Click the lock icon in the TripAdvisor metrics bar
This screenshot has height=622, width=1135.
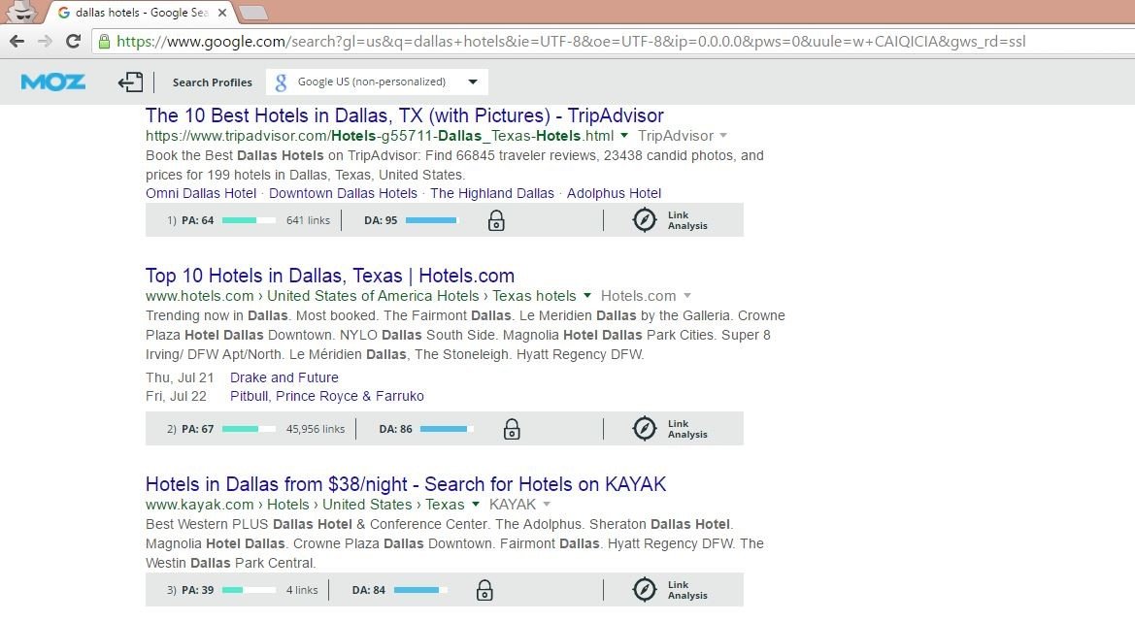[x=496, y=220]
